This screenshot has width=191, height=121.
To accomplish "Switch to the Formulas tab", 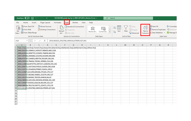I will coord(58,23).
